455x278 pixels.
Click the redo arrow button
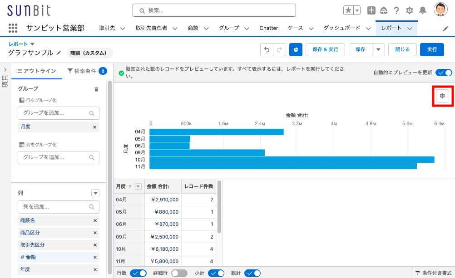pos(279,49)
